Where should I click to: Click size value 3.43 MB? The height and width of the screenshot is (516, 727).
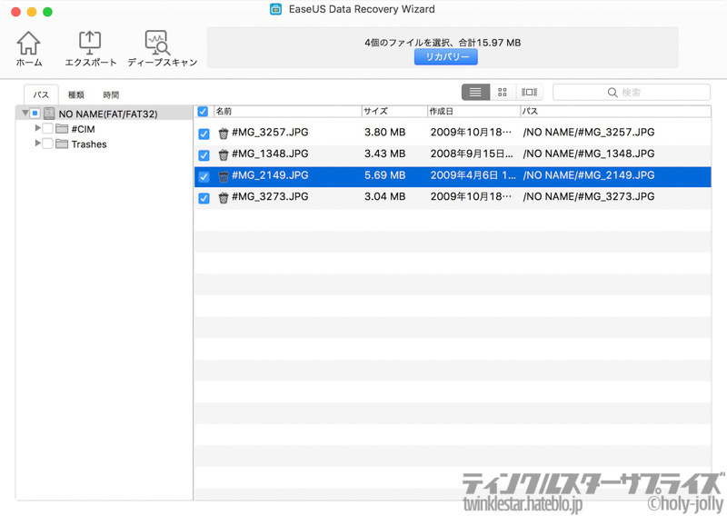pyautogui.click(x=384, y=154)
